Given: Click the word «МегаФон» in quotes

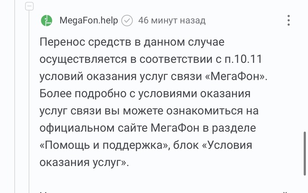Looking at the screenshot, I should point(239,77).
